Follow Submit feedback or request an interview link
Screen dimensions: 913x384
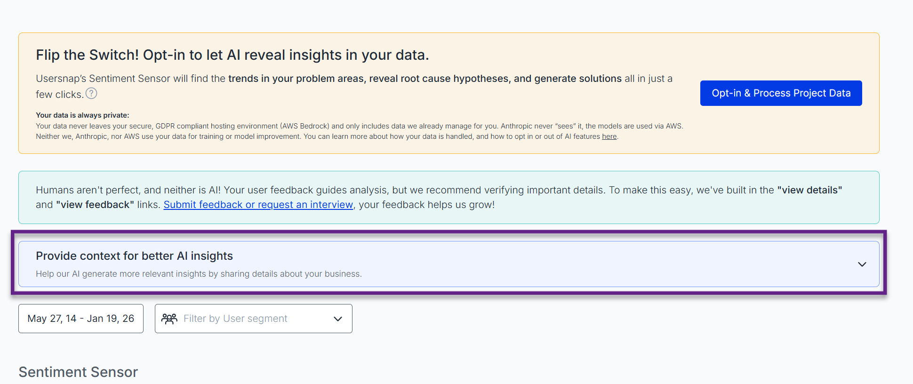pyautogui.click(x=258, y=205)
